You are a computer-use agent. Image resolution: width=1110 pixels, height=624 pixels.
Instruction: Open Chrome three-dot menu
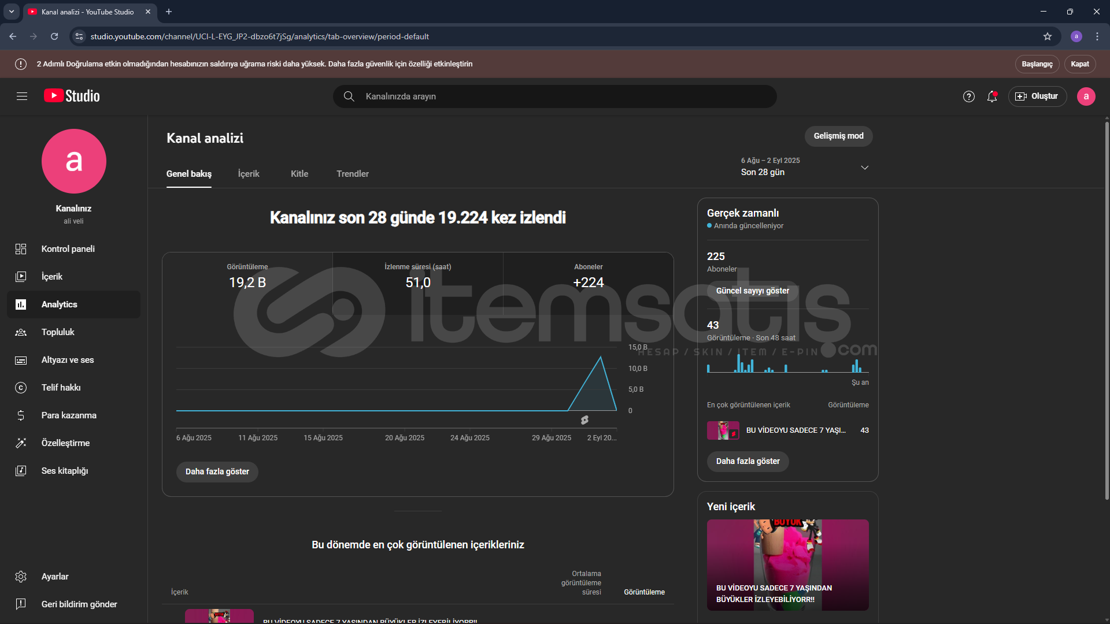(1097, 36)
